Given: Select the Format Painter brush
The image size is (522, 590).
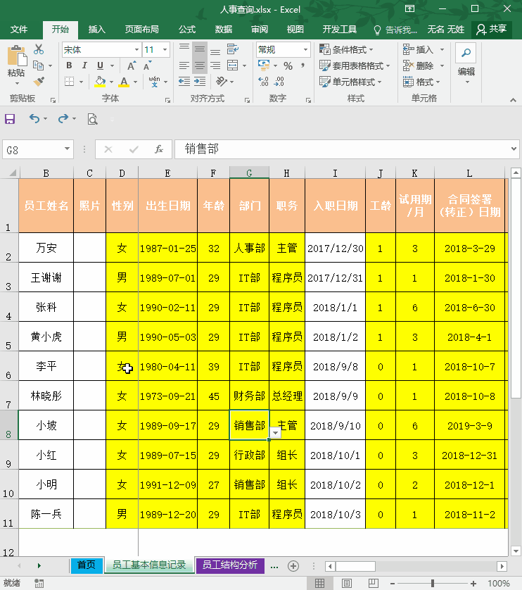Looking at the screenshot, I should pos(39,81).
